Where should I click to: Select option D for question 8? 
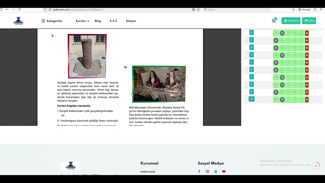[x=295, y=85]
